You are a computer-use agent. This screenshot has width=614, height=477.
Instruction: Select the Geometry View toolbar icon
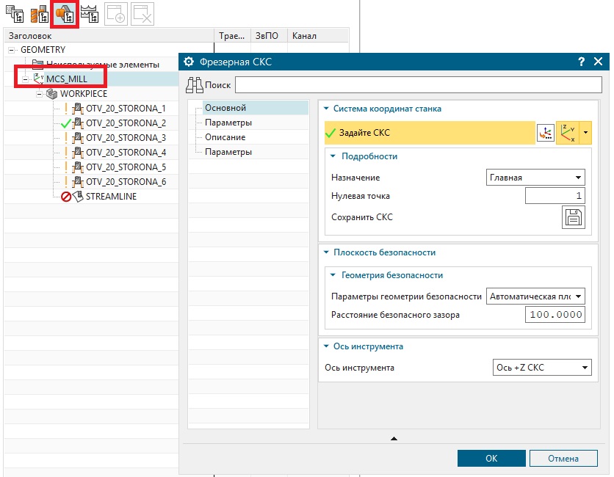pyautogui.click(x=65, y=13)
